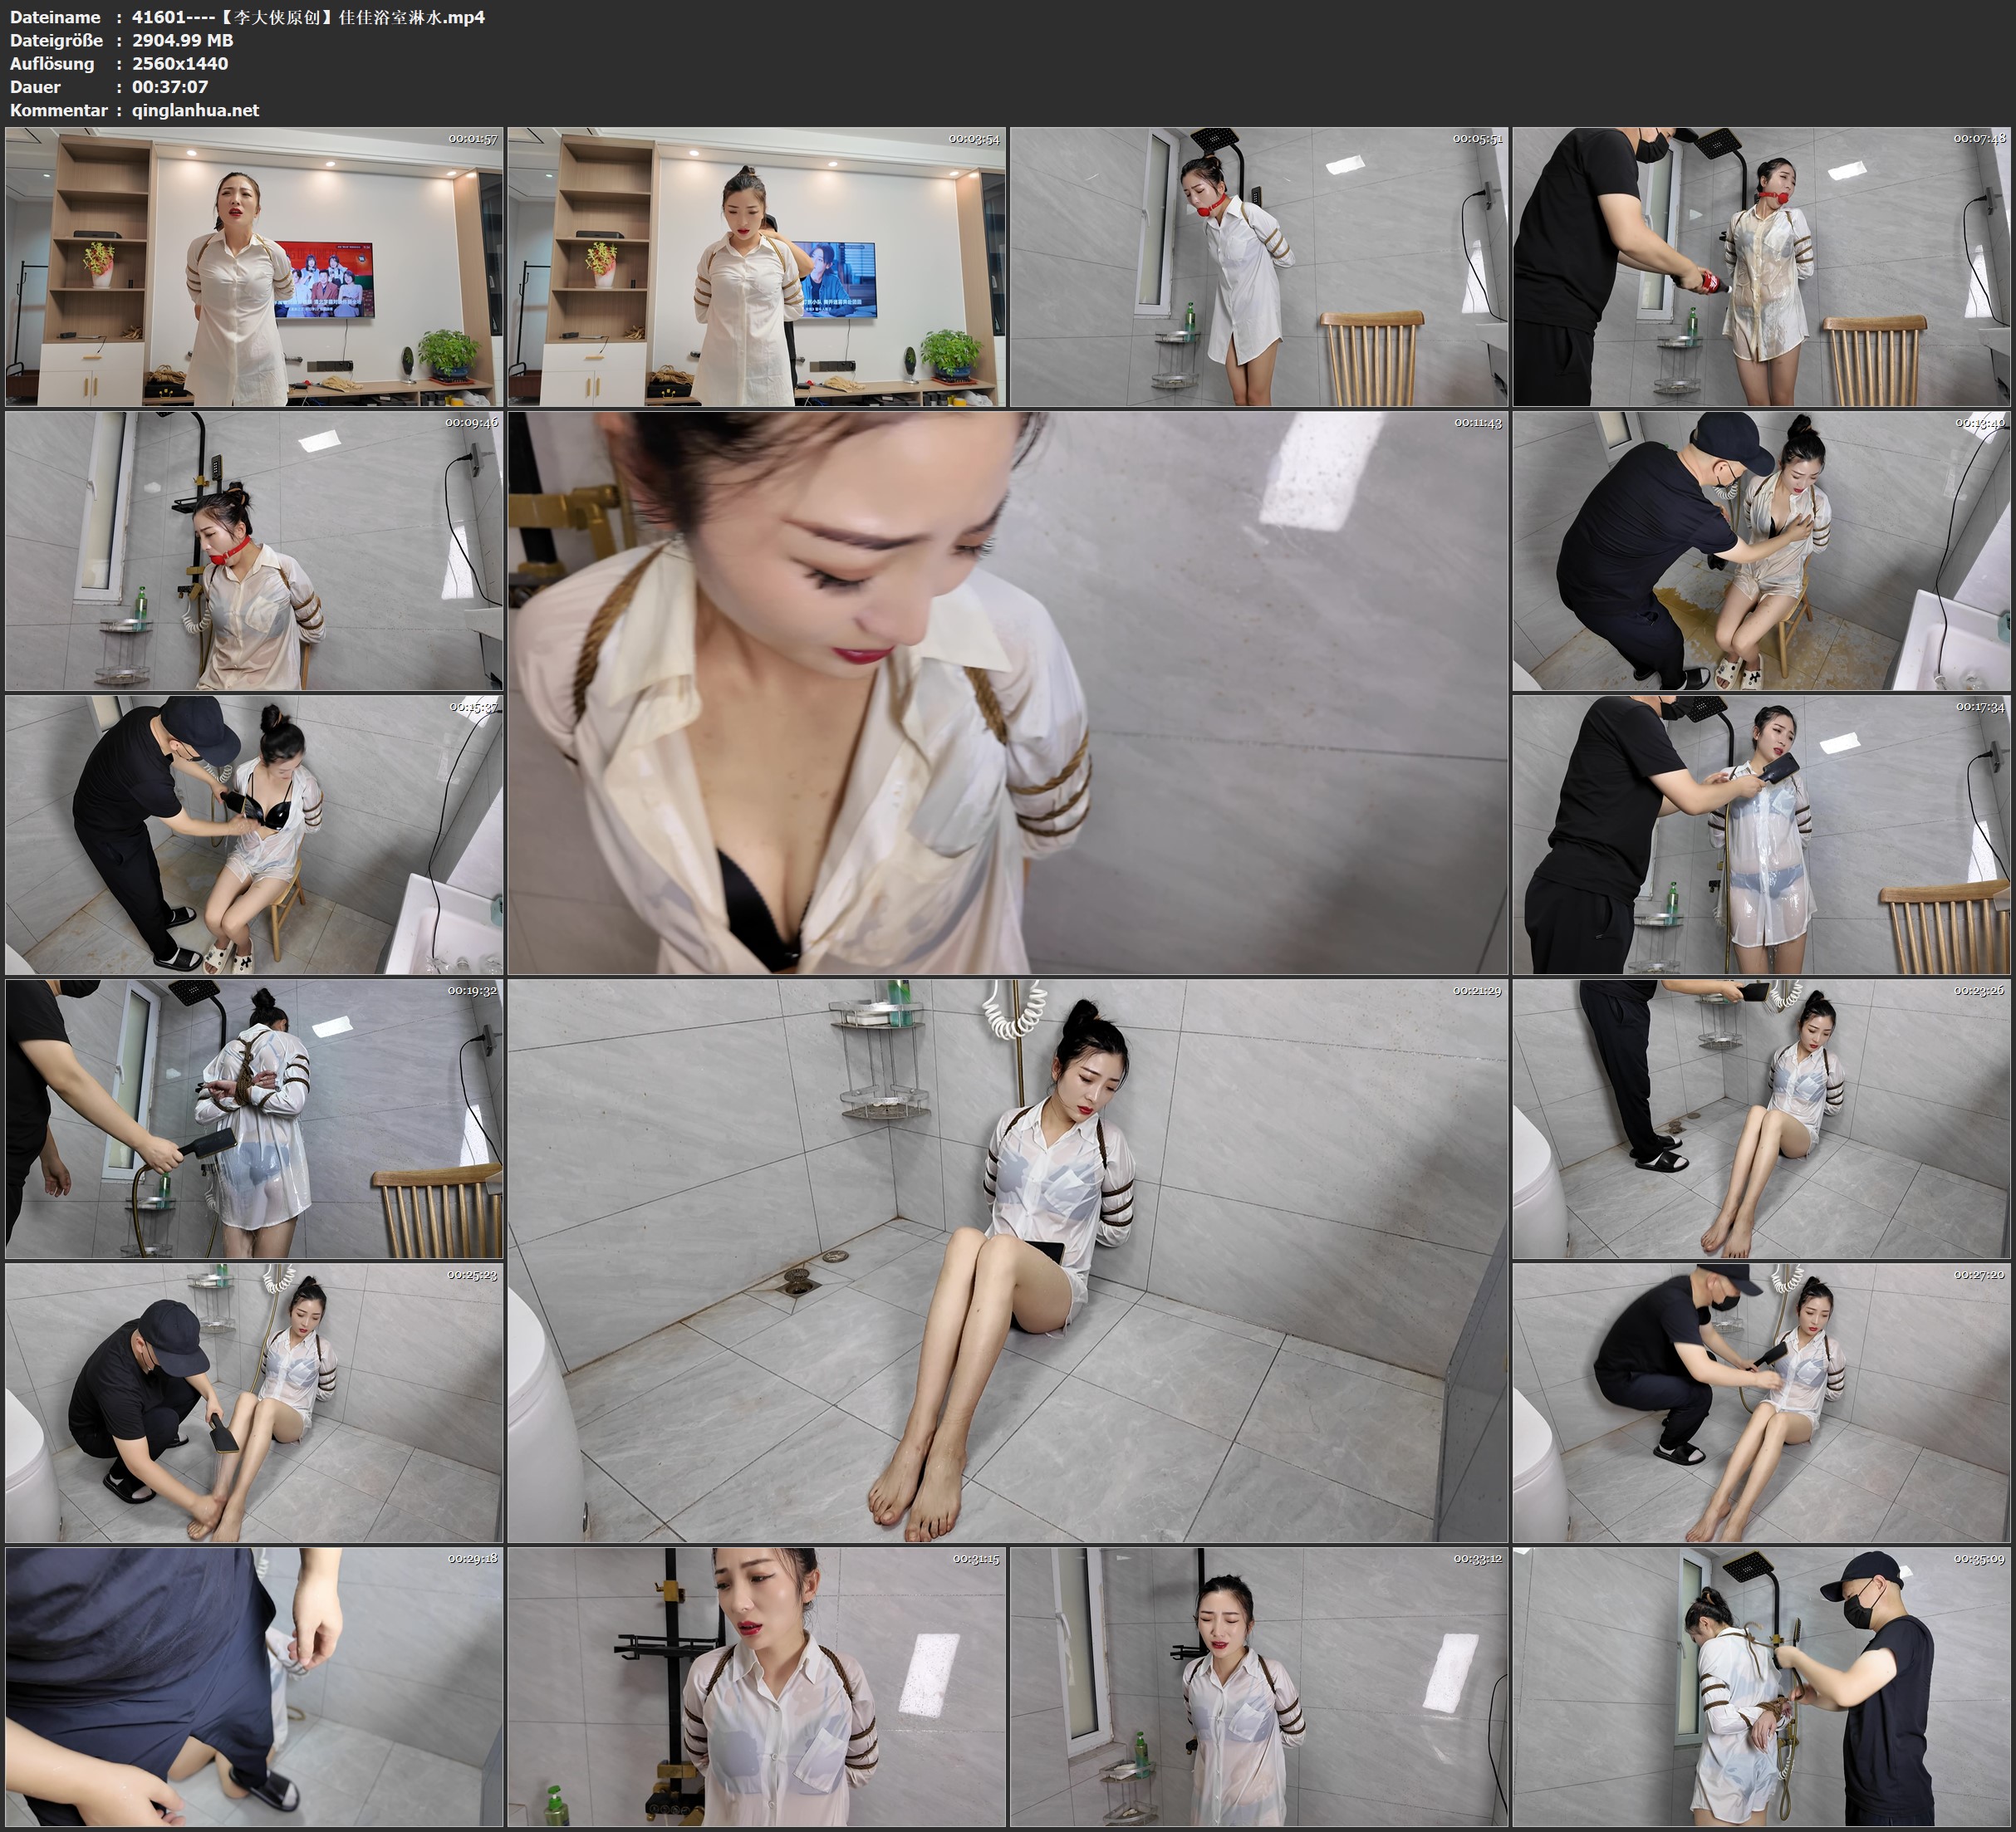This screenshot has height=1832, width=2016.
Task: Click the frame marked 00:07:48
Action: pyautogui.click(x=1761, y=267)
